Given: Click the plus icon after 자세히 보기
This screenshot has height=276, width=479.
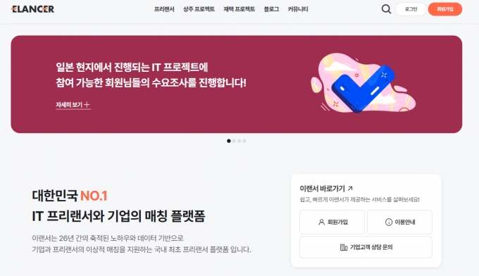Looking at the screenshot, I should click(87, 105).
